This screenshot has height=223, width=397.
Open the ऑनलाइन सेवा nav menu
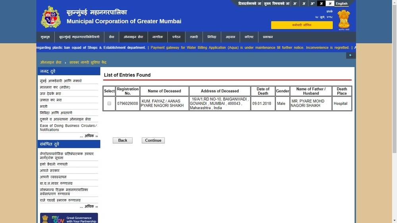133,37
